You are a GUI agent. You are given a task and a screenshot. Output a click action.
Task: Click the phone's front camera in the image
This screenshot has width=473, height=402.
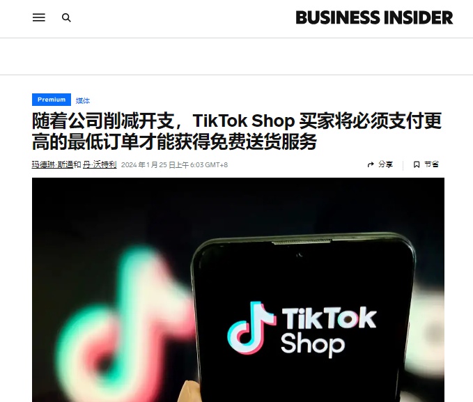300,255
